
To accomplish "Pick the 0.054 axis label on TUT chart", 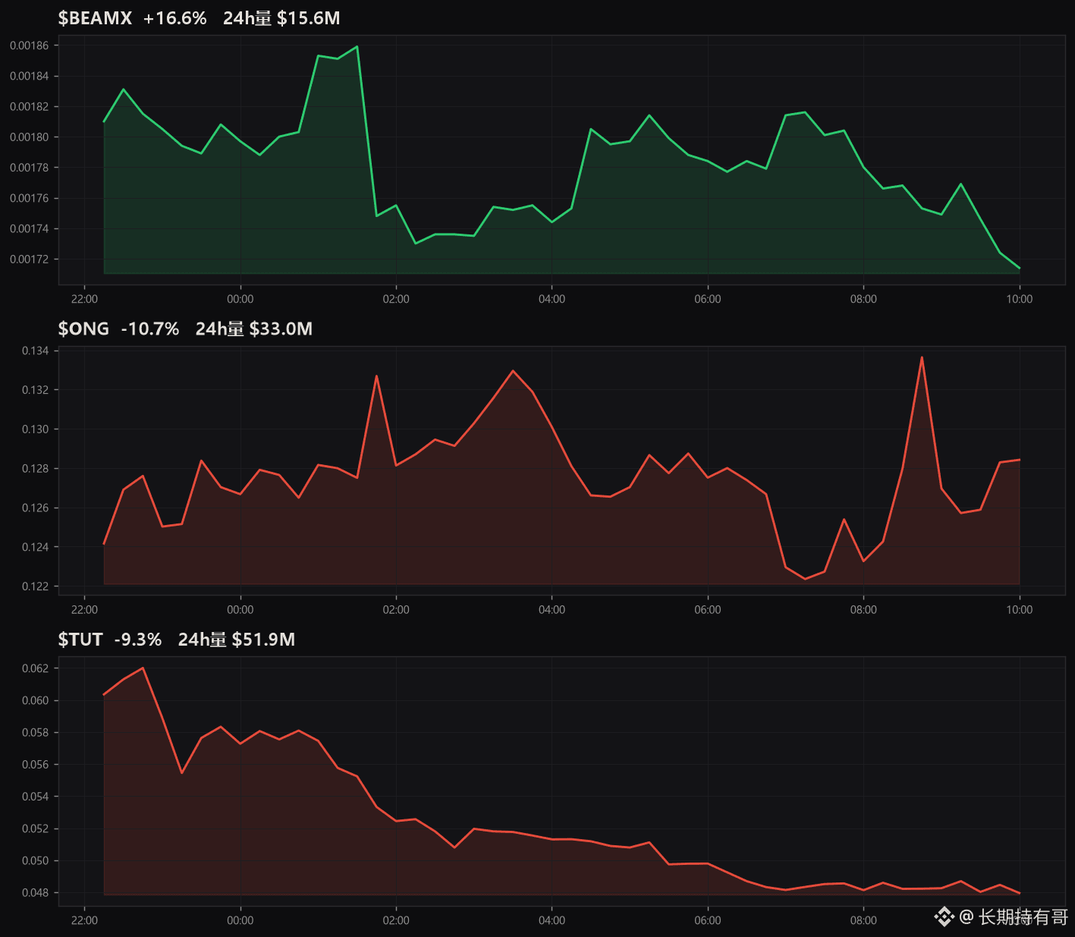I will coord(36,797).
